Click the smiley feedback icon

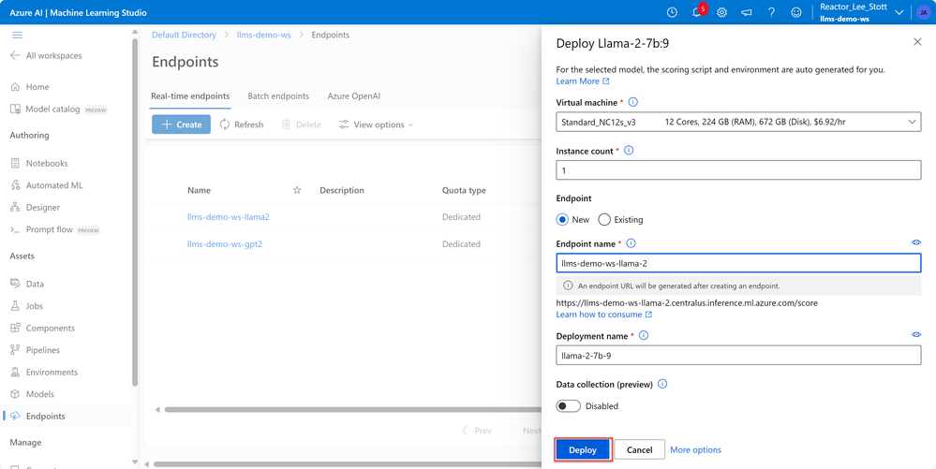795,12
